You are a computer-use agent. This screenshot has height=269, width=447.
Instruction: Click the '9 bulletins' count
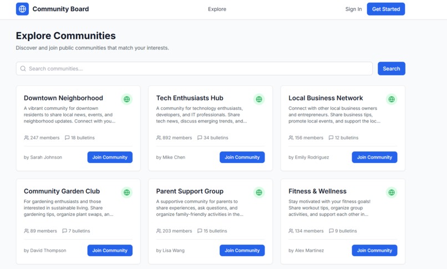tap(346, 231)
